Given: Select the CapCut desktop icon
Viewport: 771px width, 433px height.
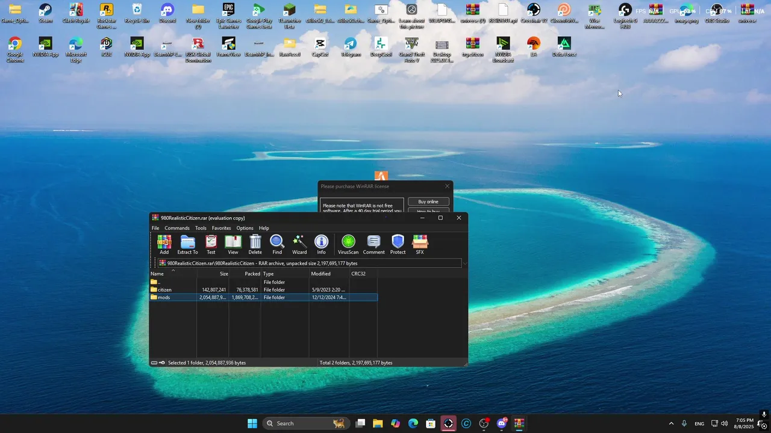Looking at the screenshot, I should point(320,47).
